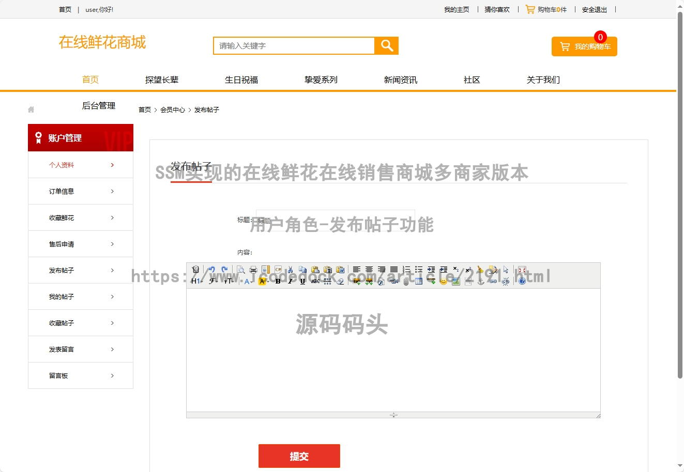The image size is (684, 472).
Task: Insert template via editor toolbar
Action: 266,270
